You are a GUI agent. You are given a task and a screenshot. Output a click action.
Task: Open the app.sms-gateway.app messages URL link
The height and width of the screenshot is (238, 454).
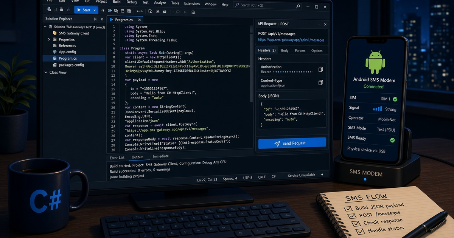(x=291, y=40)
